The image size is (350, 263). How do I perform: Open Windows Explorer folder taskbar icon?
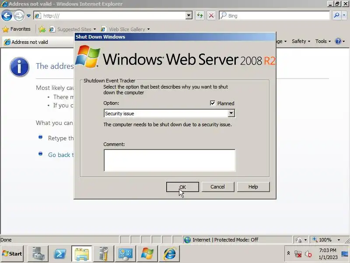point(81,254)
